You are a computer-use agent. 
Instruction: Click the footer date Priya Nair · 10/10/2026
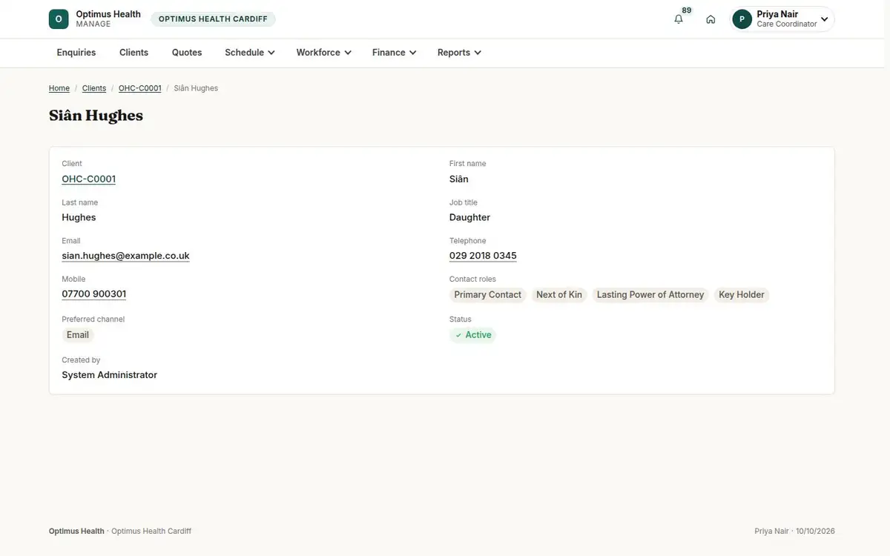795,532
